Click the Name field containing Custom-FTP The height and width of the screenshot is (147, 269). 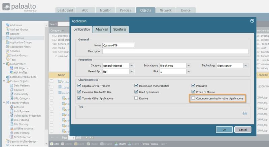click(118, 45)
